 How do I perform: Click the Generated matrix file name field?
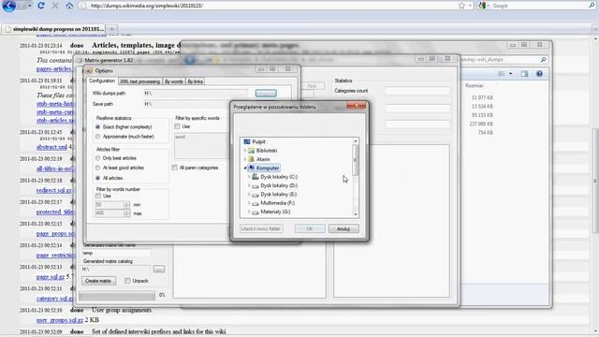tap(116, 253)
